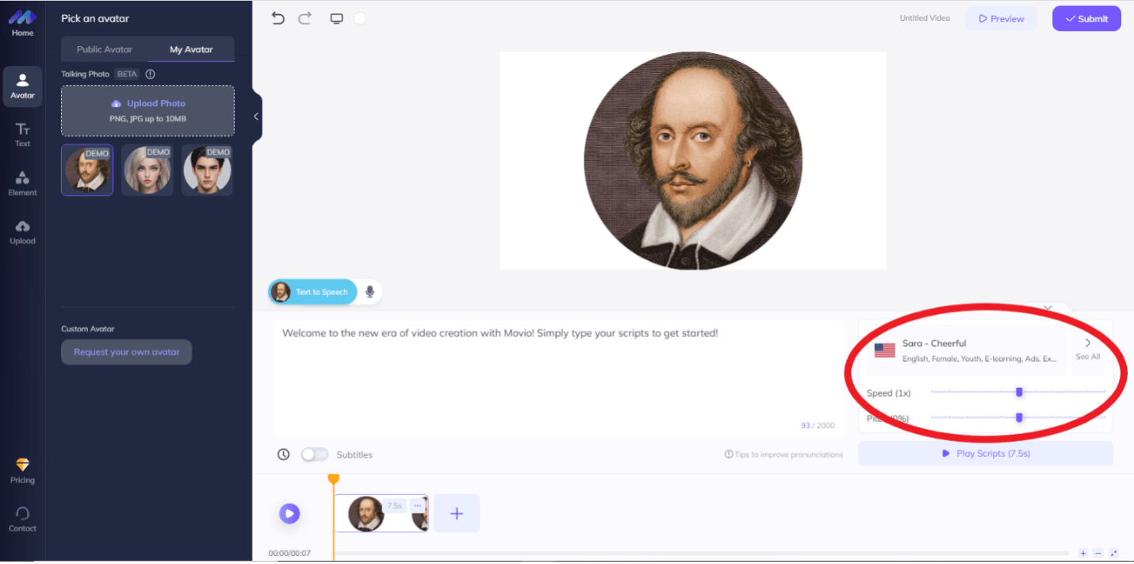This screenshot has width=1134, height=564.
Task: Open the Element sidebar tool
Action: (x=22, y=183)
